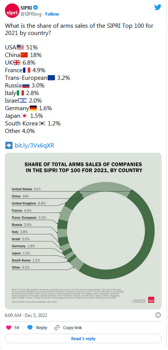Click the 54 likes count
Screen dimensions: 168x350
click(17, 328)
